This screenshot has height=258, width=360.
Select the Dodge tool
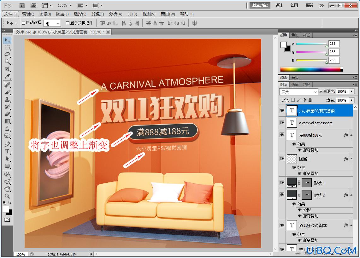tap(7, 136)
